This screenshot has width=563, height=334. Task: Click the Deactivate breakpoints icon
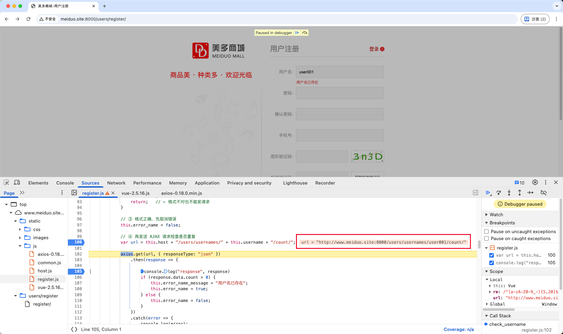pyautogui.click(x=544, y=193)
